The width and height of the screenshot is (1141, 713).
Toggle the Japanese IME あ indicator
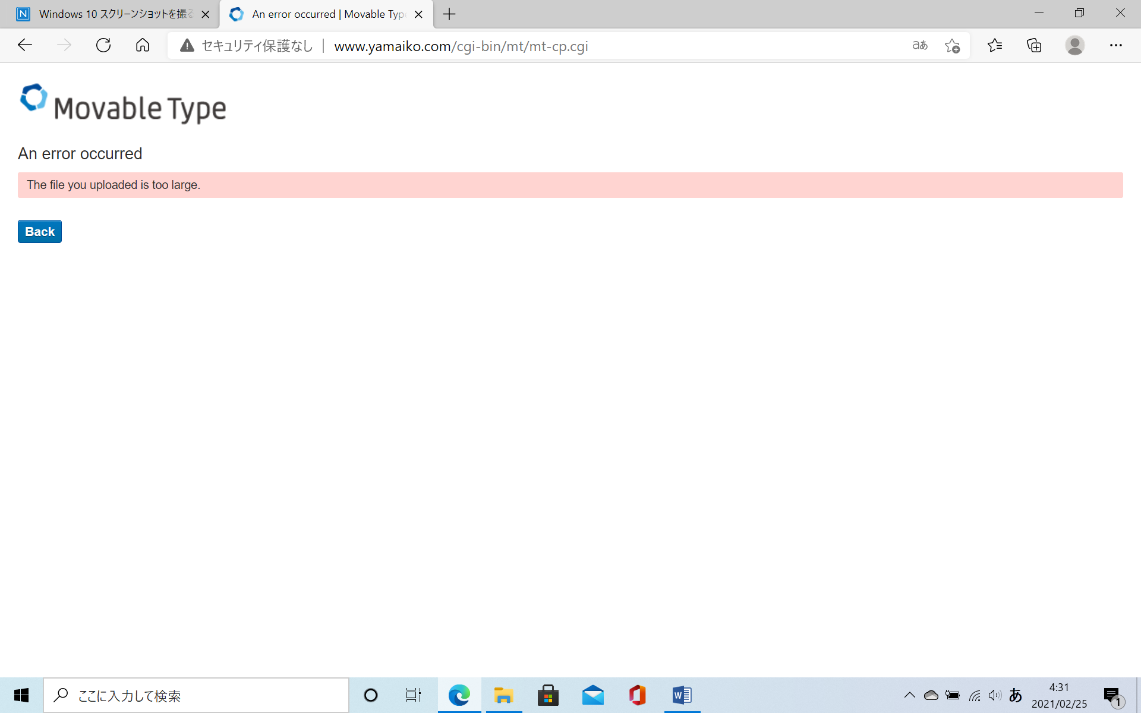coord(1016,695)
